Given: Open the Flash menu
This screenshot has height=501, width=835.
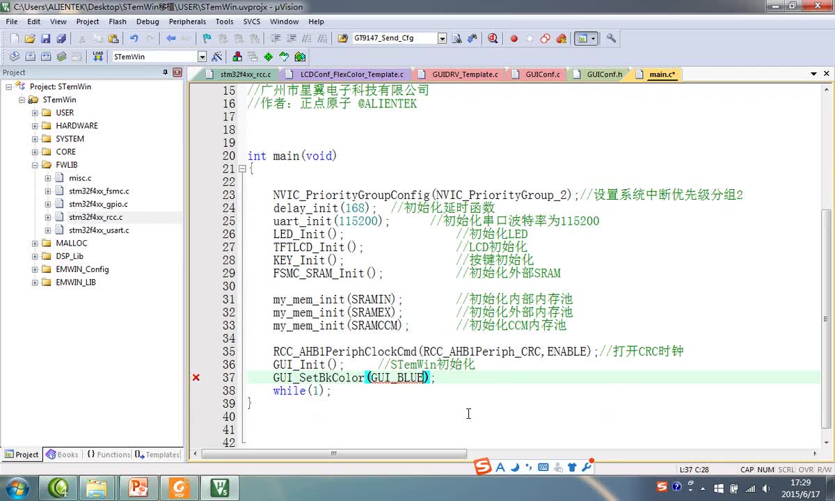Looking at the screenshot, I should [118, 22].
